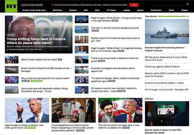
Task: Open the Projects menu item
Action: click(x=185, y=10)
